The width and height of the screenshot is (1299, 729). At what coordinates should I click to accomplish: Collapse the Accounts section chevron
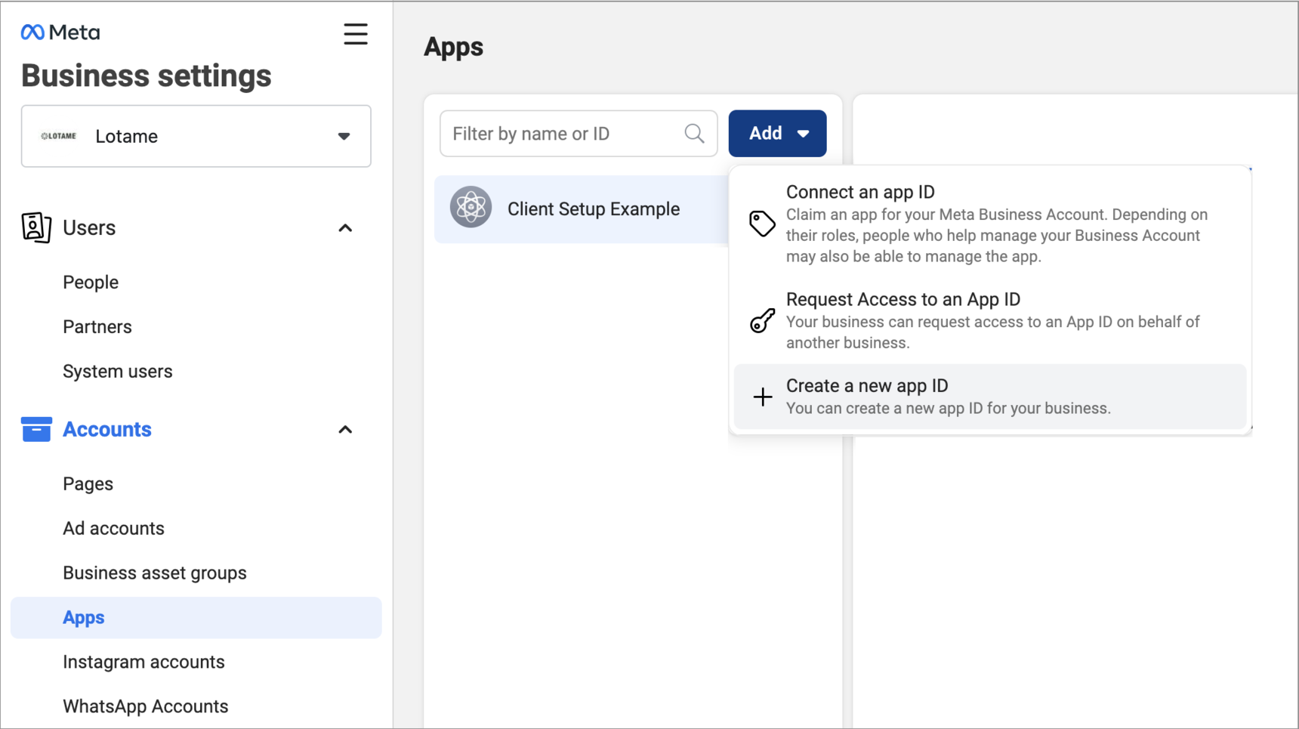(345, 430)
